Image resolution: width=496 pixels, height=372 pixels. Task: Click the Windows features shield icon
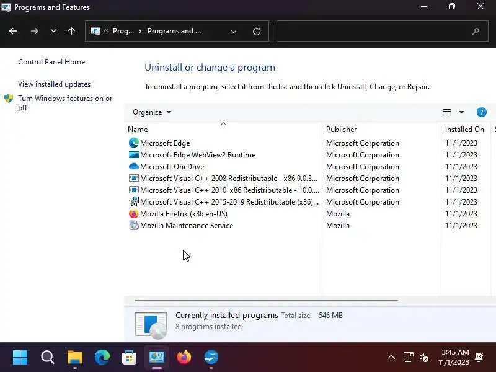tap(9, 99)
